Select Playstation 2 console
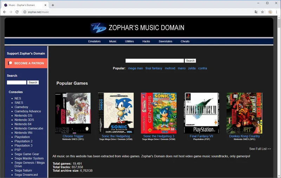Image resolution: width=281 pixels, height=178 pixels. [x=24, y=141]
